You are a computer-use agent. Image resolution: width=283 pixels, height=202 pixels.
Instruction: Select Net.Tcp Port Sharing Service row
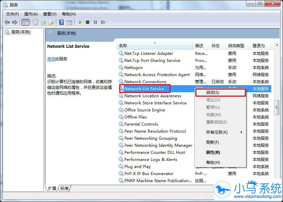click(194, 60)
